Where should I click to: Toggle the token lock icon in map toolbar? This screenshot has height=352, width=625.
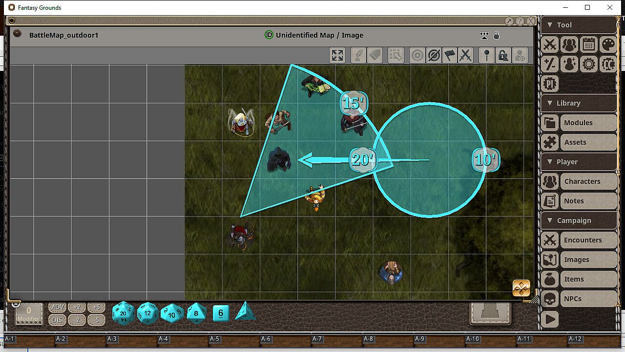(503, 55)
